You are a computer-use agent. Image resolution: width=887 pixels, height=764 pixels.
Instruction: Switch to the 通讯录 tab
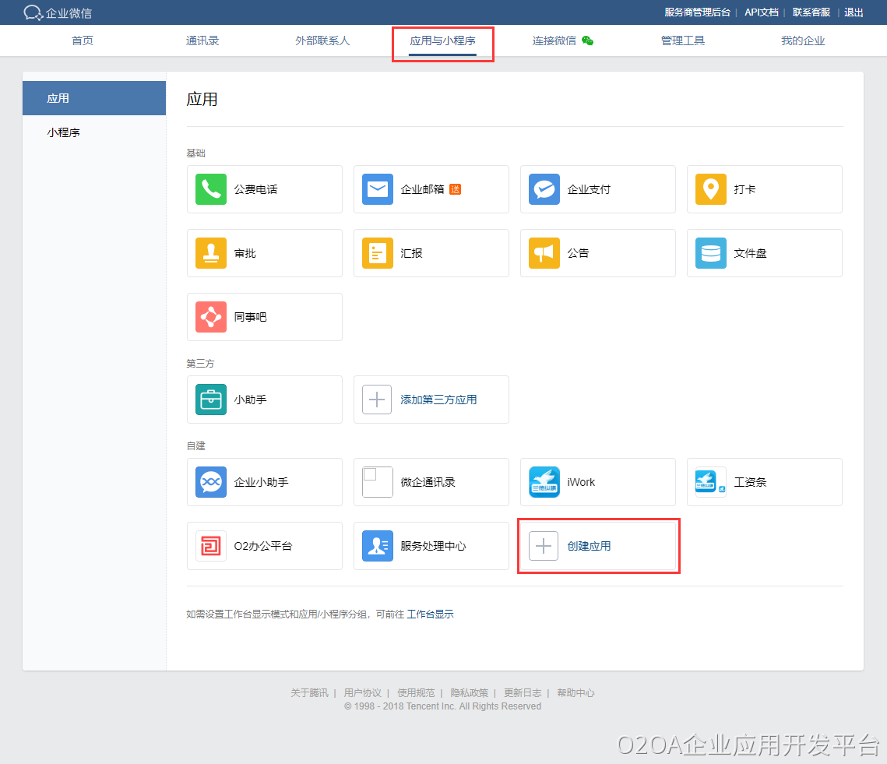pos(202,40)
